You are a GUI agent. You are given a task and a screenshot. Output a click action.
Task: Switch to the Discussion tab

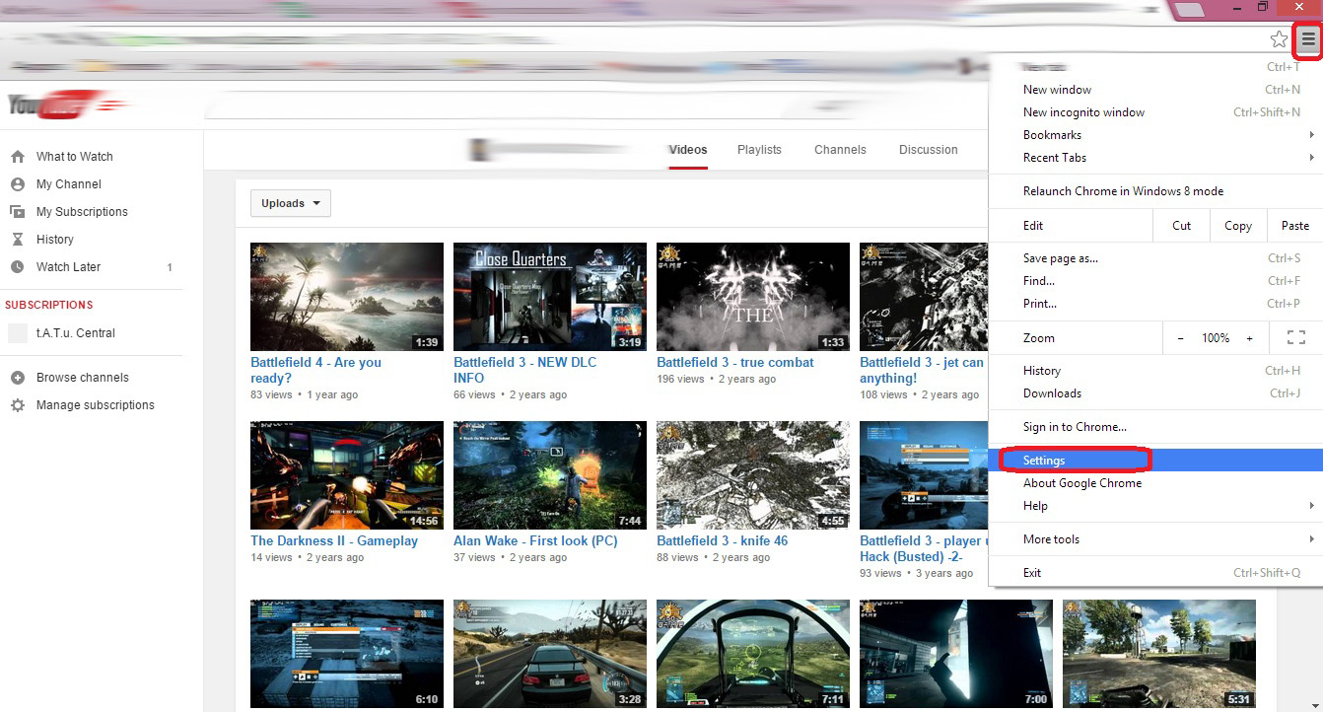[x=929, y=150]
